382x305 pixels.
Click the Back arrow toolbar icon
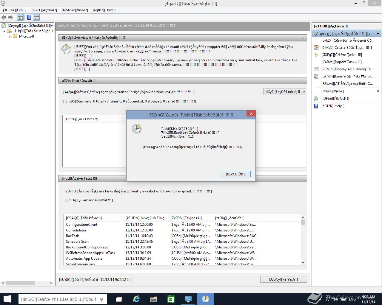coord(4,18)
